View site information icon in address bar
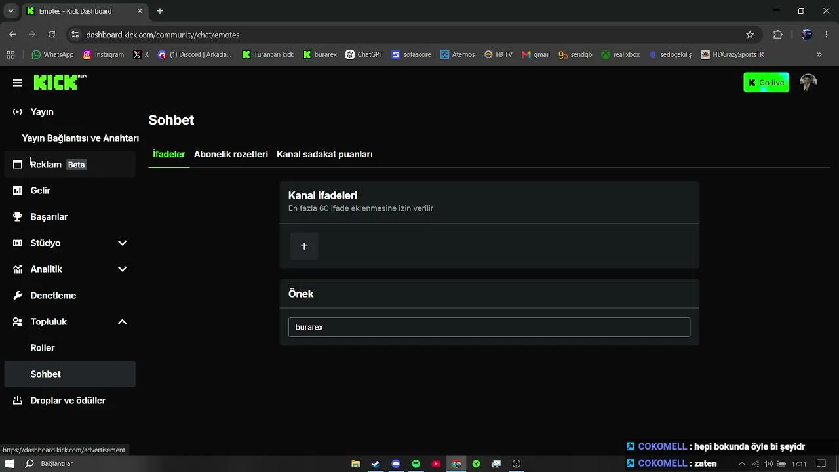The image size is (839, 472). pos(75,35)
